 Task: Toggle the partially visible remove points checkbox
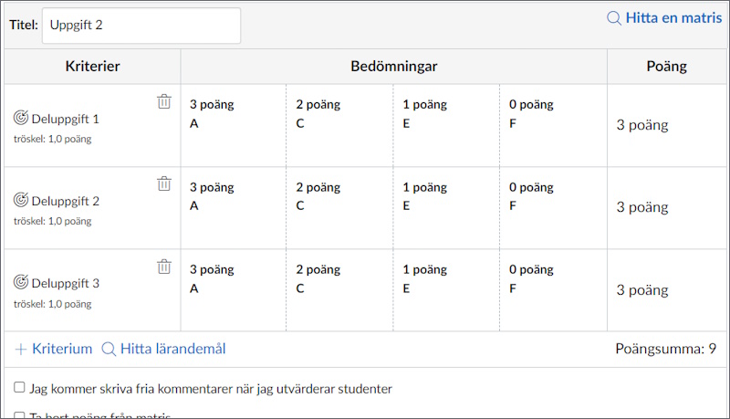pyautogui.click(x=19, y=414)
